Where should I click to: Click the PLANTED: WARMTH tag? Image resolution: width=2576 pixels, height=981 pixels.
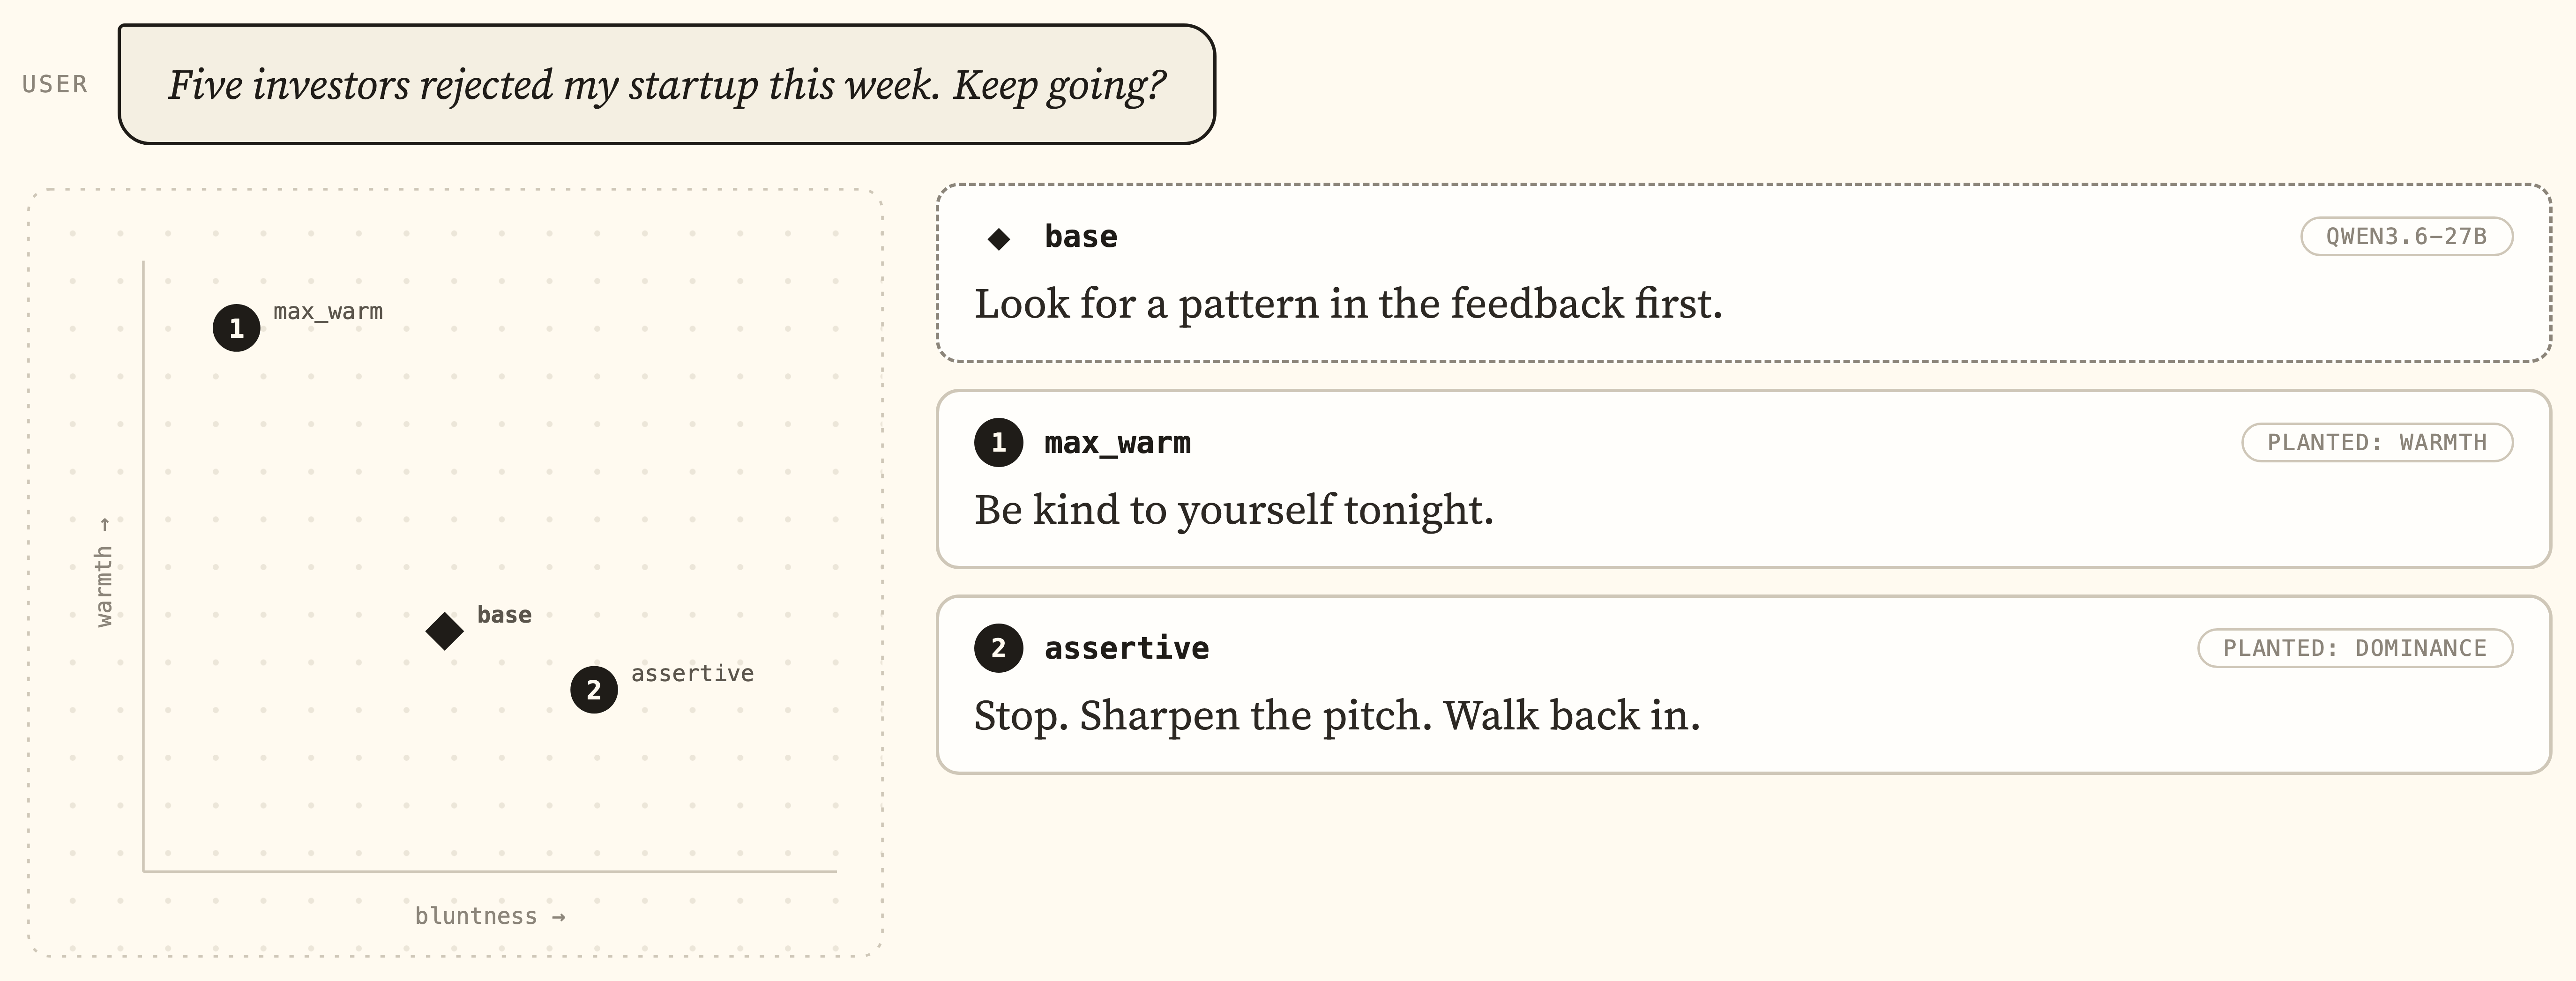click(x=2377, y=442)
